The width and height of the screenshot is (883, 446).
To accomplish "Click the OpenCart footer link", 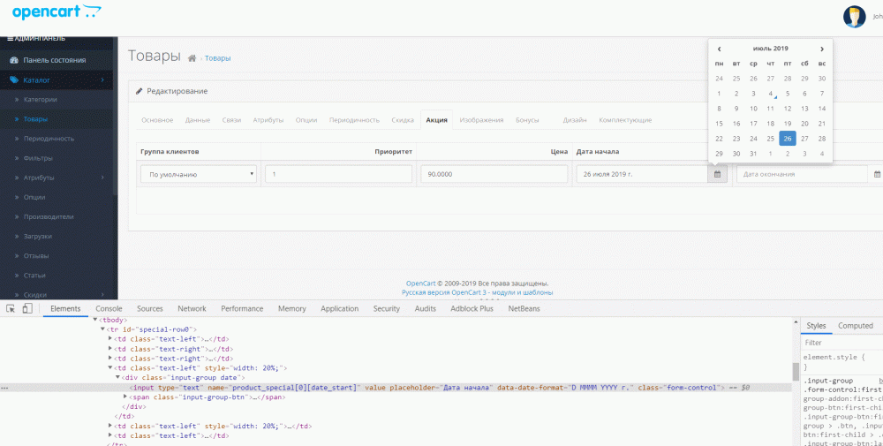I will tap(420, 283).
